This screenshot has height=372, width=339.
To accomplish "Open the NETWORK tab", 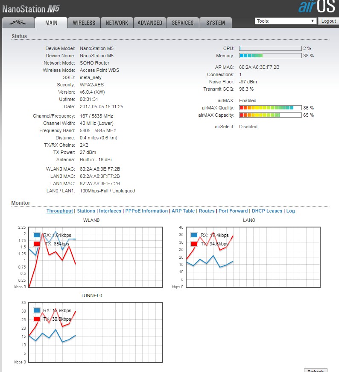I will (x=117, y=23).
